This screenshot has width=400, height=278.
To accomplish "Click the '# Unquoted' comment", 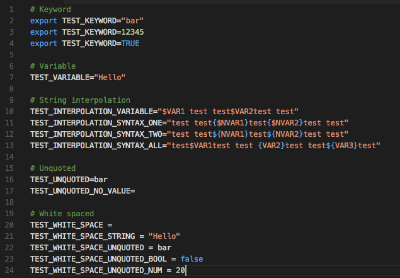I will (x=53, y=168).
